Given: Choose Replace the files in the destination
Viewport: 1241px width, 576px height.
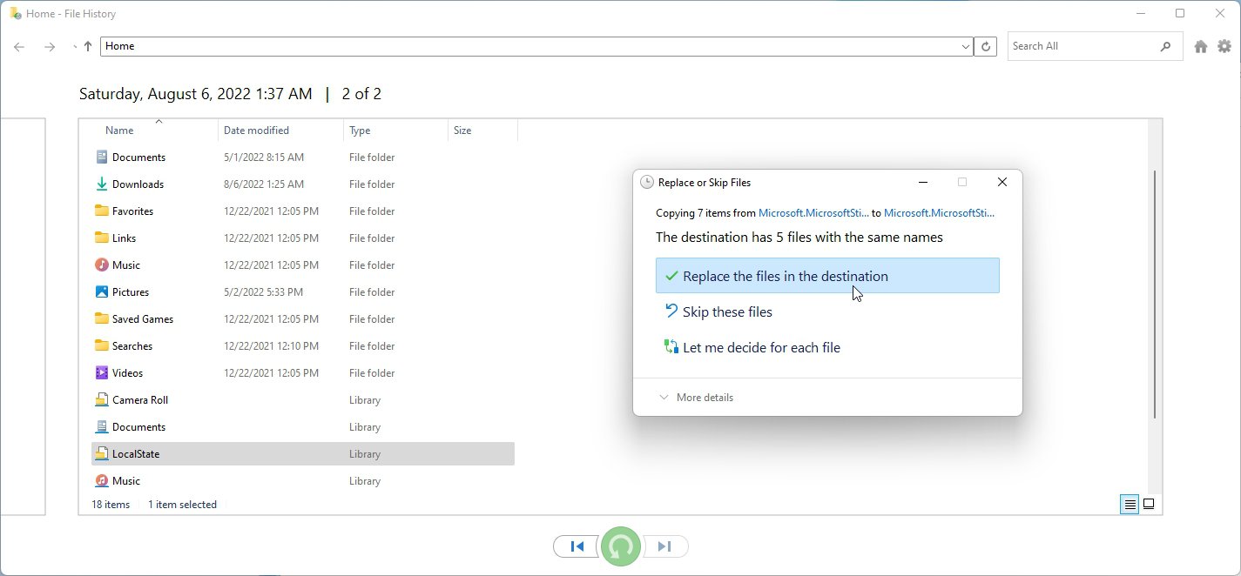Looking at the screenshot, I should pos(826,276).
